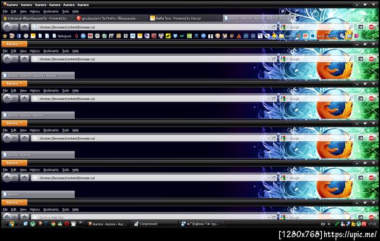Select the 'Aurora - Aurora - Aurora' nested tab
The image size is (380, 241).
tap(38, 115)
